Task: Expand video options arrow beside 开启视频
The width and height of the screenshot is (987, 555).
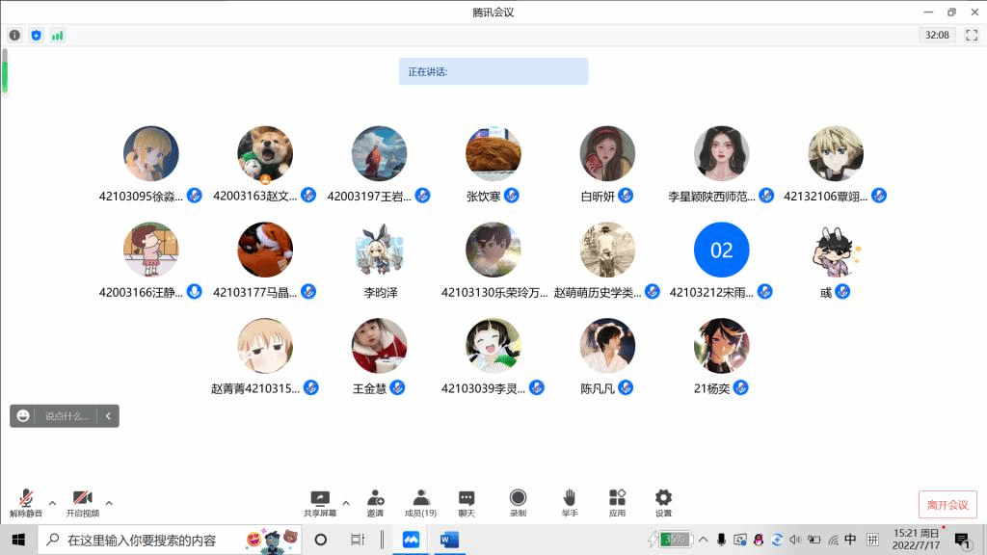Action: (x=109, y=503)
